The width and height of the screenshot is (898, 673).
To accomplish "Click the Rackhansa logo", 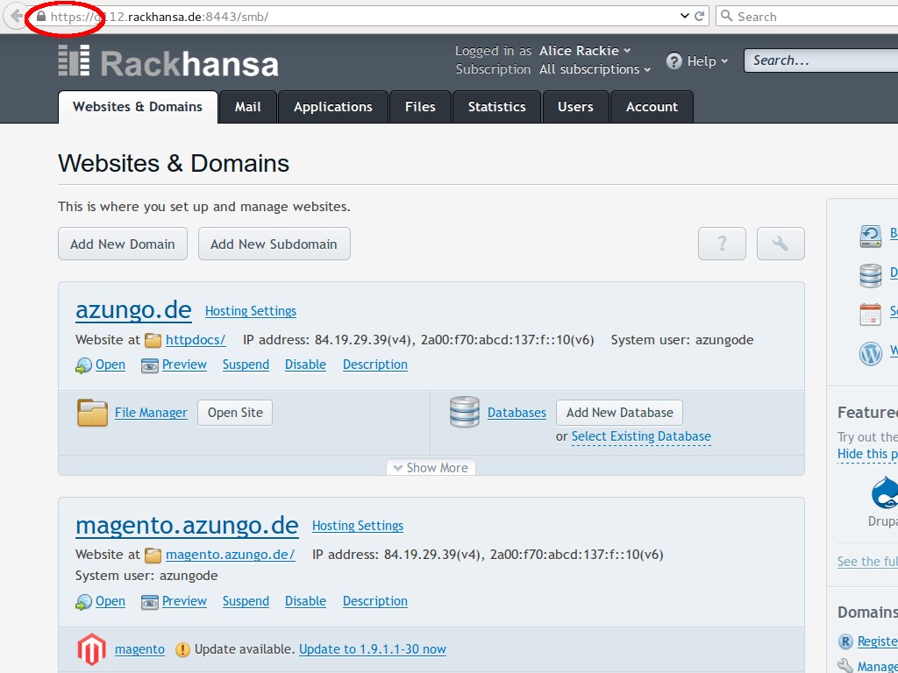I will pos(168,61).
